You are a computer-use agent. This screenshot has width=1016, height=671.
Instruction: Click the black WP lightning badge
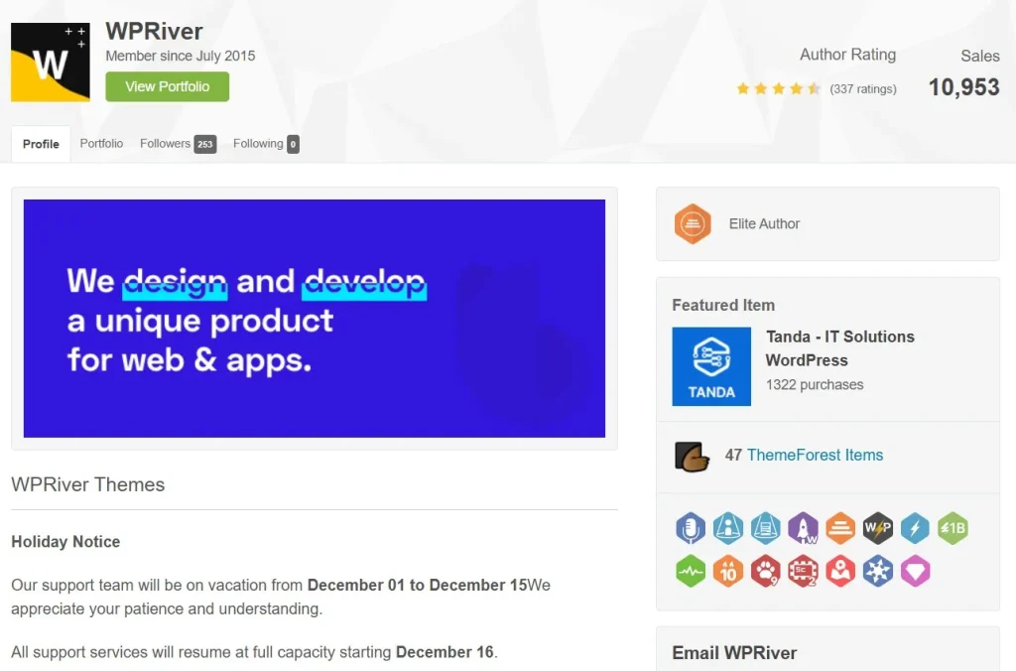click(x=877, y=528)
